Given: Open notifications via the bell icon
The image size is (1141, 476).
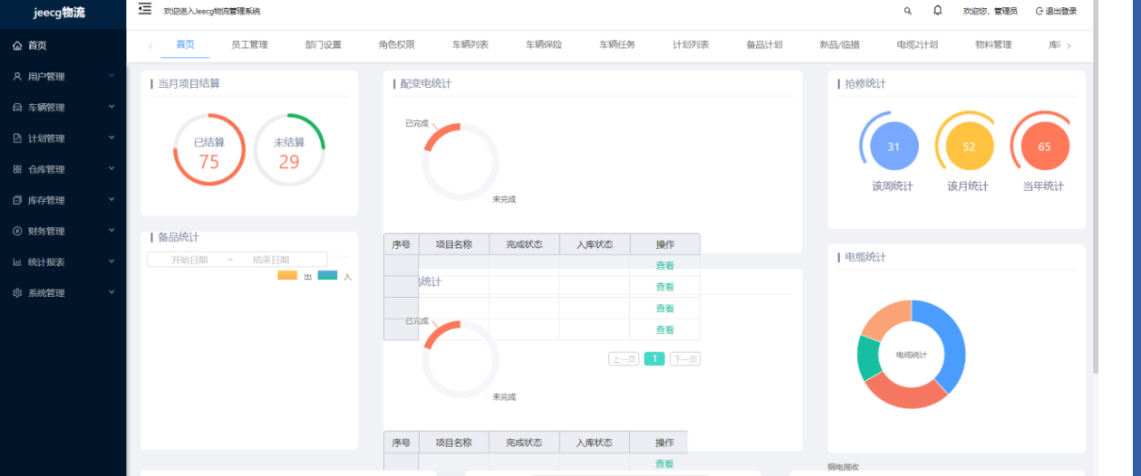Looking at the screenshot, I should point(937,11).
